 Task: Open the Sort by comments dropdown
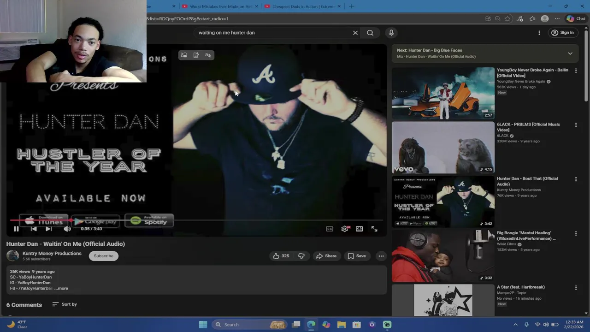(x=65, y=304)
